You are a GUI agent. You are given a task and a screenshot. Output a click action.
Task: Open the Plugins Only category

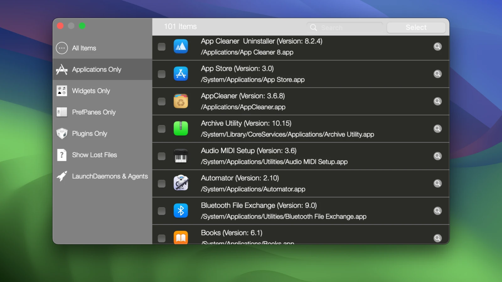(89, 133)
